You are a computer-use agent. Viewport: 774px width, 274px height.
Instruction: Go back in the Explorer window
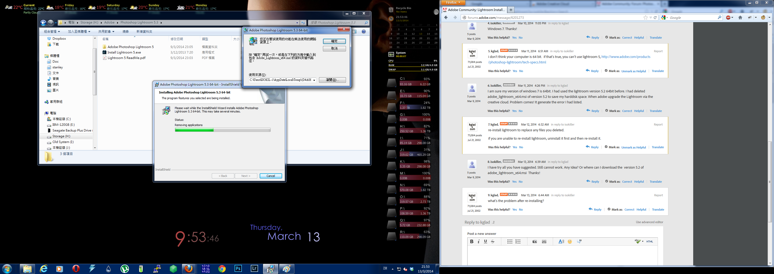point(43,22)
